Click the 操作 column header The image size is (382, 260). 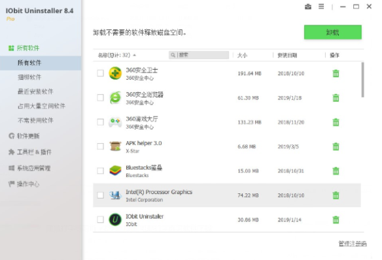click(x=334, y=56)
